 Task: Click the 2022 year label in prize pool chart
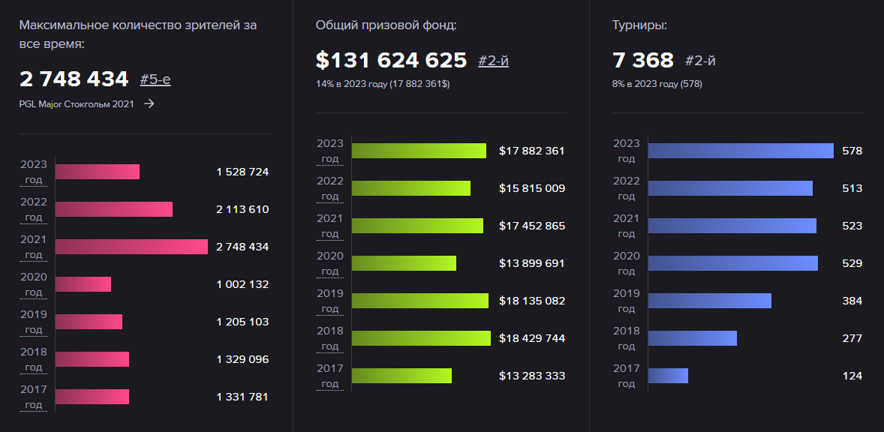tap(330, 188)
